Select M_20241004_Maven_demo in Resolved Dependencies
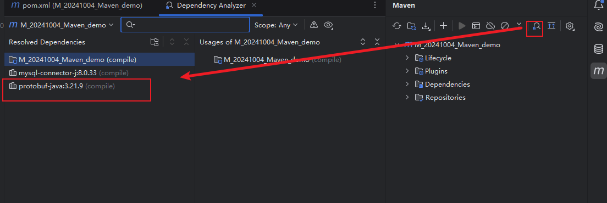This screenshot has width=607, height=203. [x=100, y=60]
